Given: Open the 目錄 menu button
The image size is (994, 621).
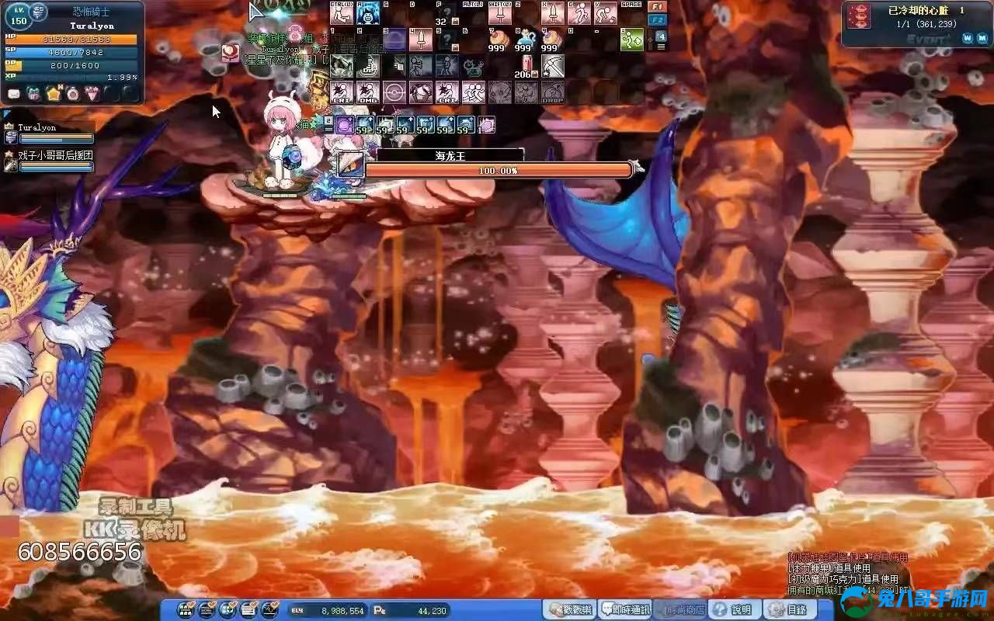Looking at the screenshot, I should coord(789,610).
